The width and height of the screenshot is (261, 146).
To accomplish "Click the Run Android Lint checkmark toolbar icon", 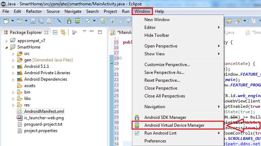I will (88, 21).
